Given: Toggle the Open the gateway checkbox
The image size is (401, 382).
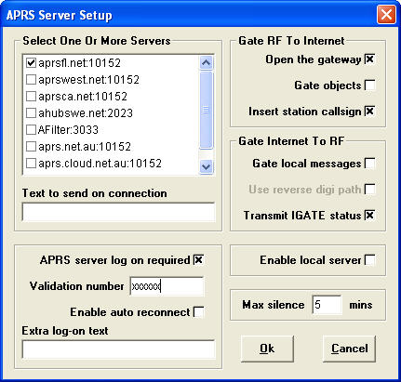Looking at the screenshot, I should tap(369, 59).
